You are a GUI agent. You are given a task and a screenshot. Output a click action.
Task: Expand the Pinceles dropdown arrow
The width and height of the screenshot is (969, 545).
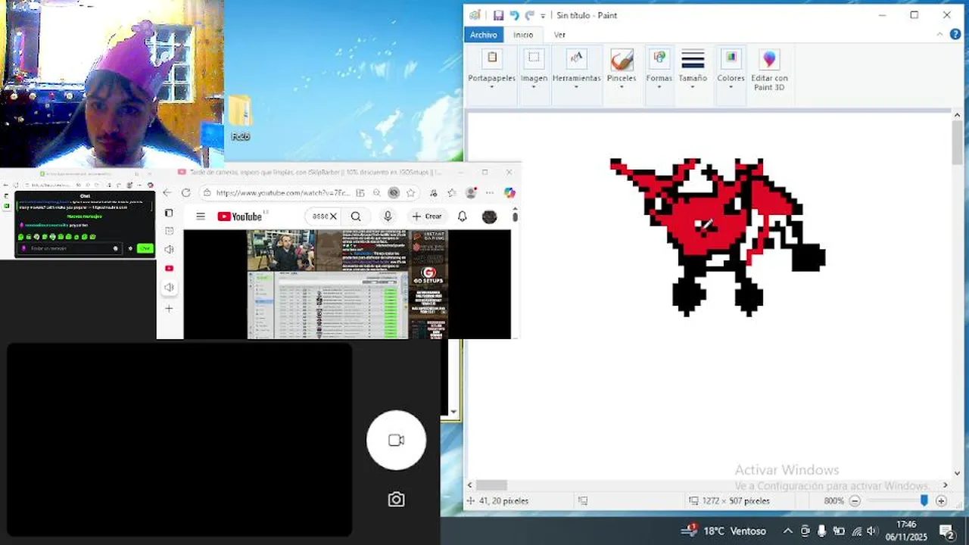[622, 87]
